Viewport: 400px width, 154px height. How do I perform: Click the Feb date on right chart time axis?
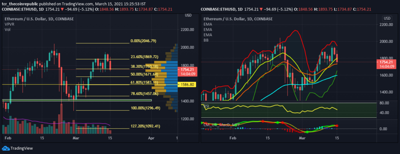pos(233,138)
